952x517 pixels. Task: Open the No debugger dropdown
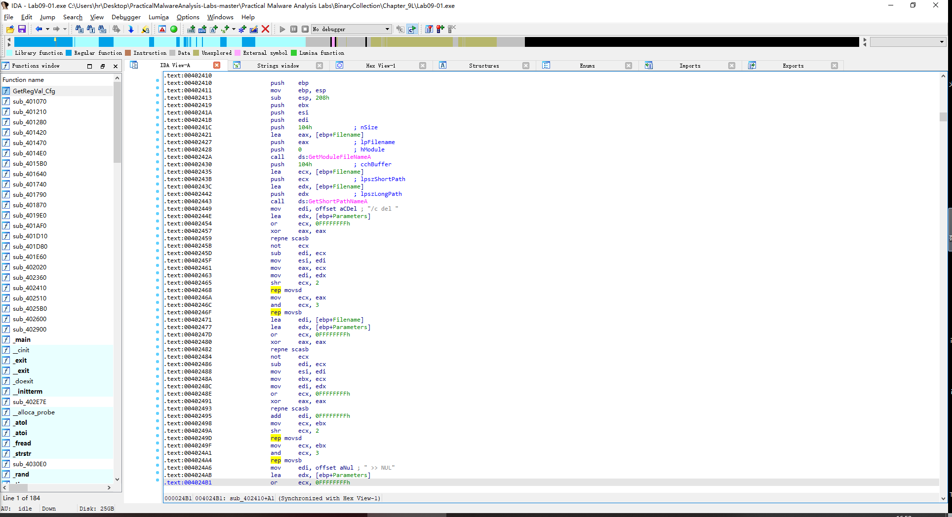coord(387,29)
